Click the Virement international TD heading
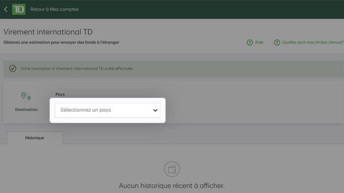Screen dimensions: 344x193 click(48, 32)
